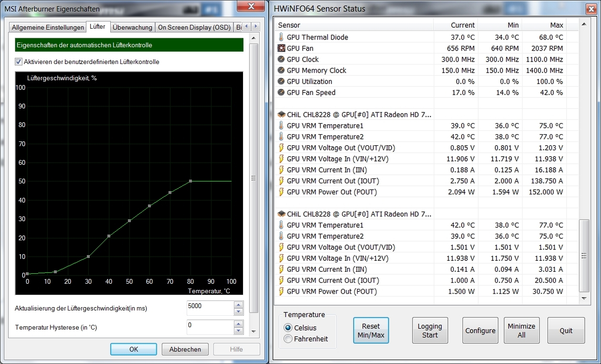
Task: Decrease the Lüftergeschwindigkeit update interval
Action: click(239, 311)
